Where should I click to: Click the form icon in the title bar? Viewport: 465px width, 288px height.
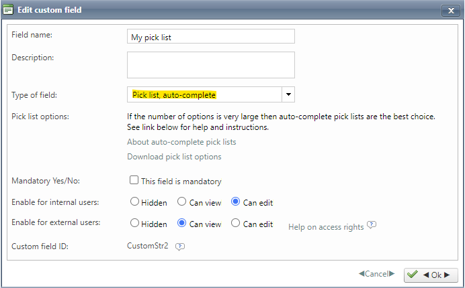(x=8, y=9)
